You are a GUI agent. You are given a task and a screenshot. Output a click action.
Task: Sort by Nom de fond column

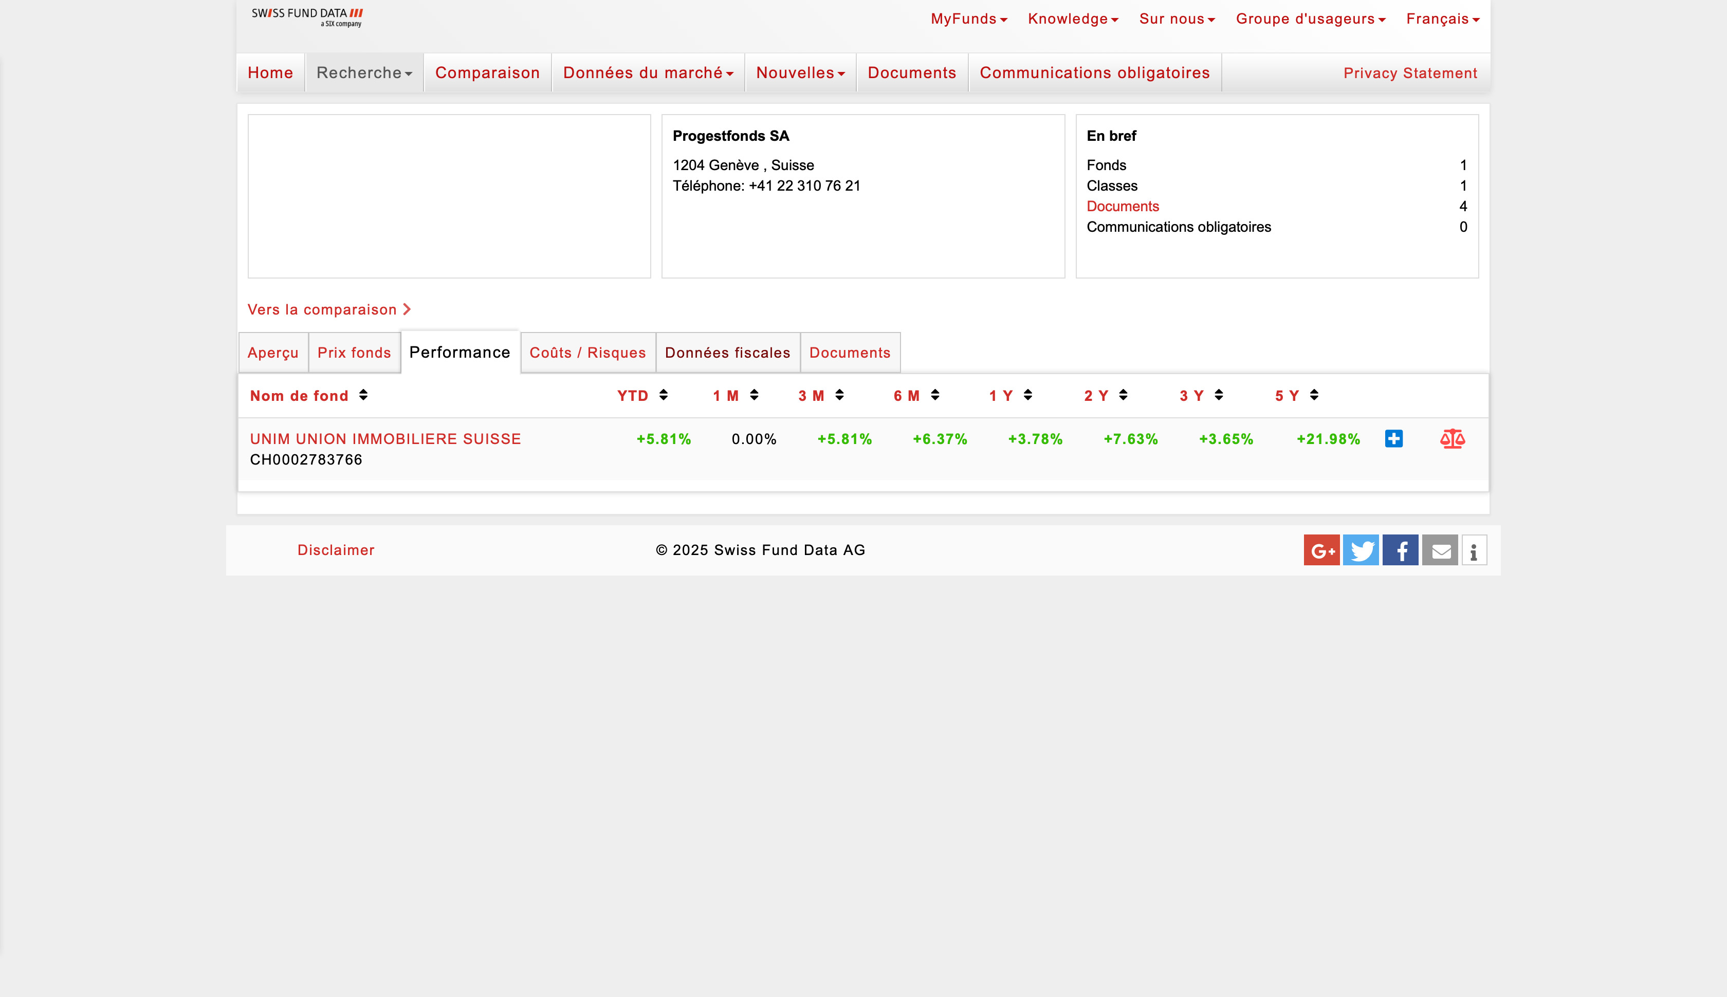point(309,396)
